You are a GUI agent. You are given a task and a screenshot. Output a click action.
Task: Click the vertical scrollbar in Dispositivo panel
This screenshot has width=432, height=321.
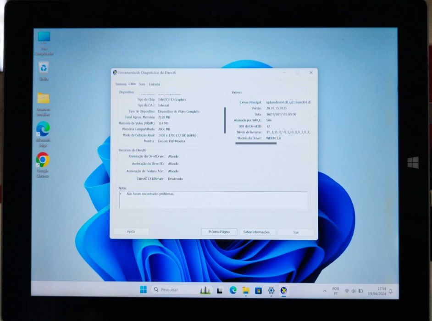pos(225,121)
